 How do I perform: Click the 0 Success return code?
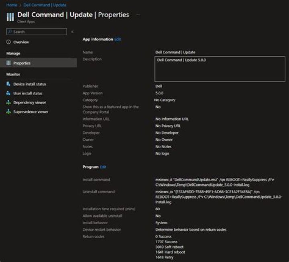point(163,237)
